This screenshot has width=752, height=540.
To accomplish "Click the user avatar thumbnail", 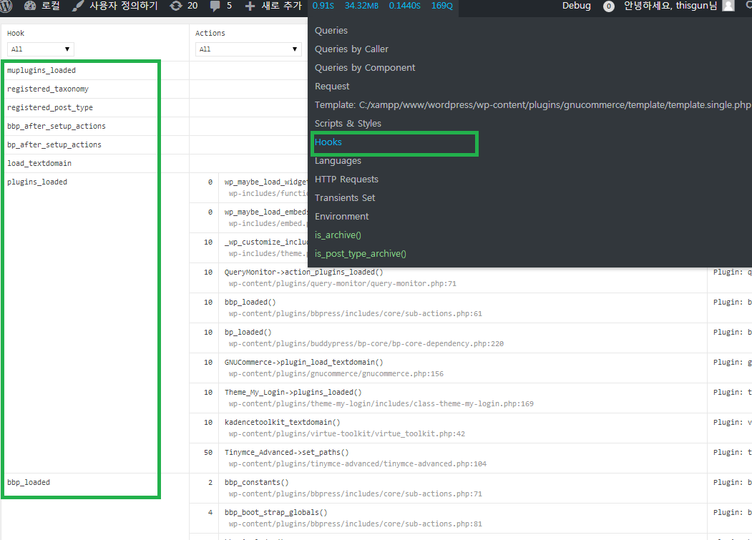I will pyautogui.click(x=728, y=6).
